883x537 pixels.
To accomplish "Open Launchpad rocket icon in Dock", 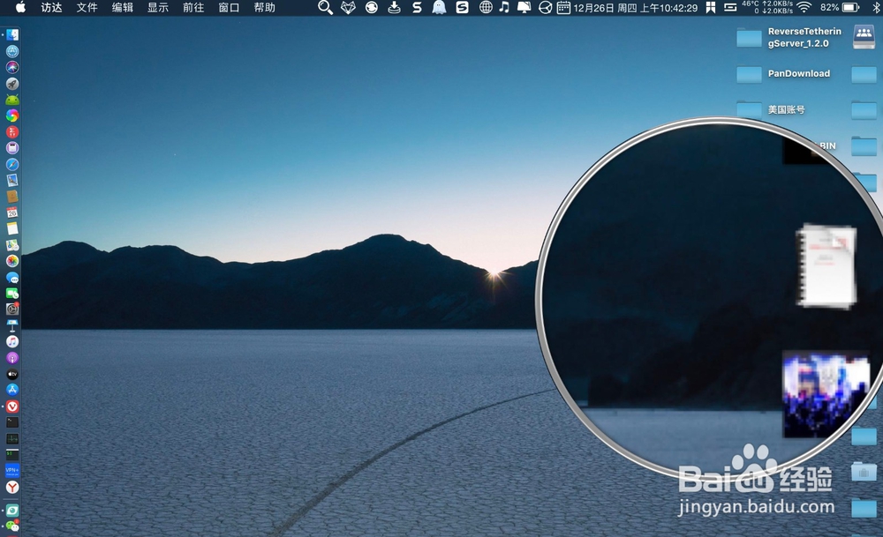I will 11,83.
